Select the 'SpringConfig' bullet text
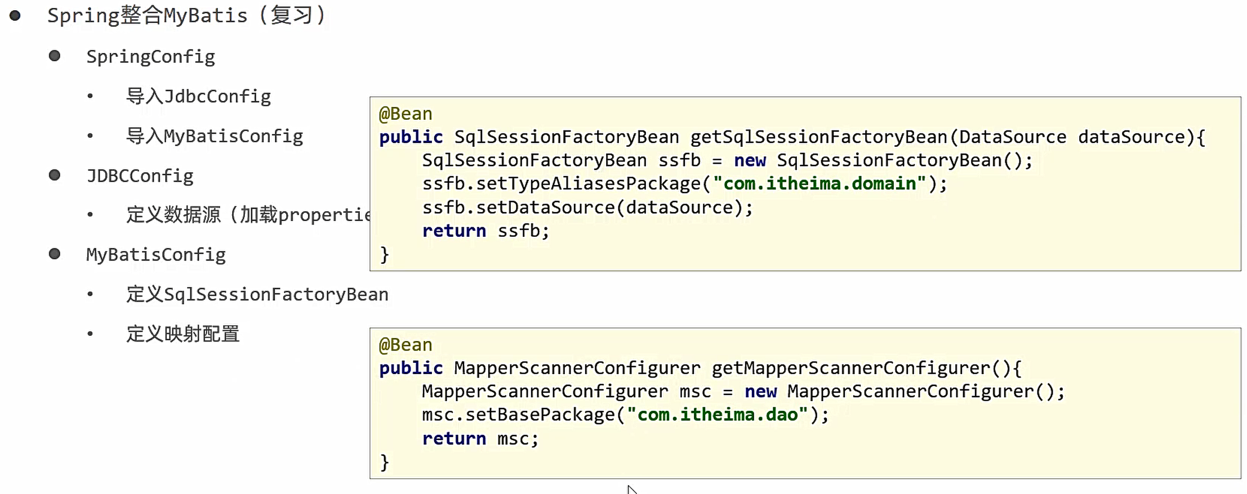The image size is (1247, 494). [150, 57]
